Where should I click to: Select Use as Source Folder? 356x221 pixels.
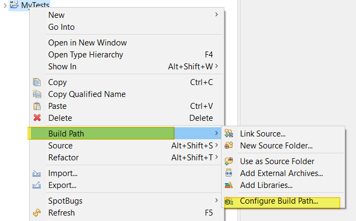pos(277,161)
